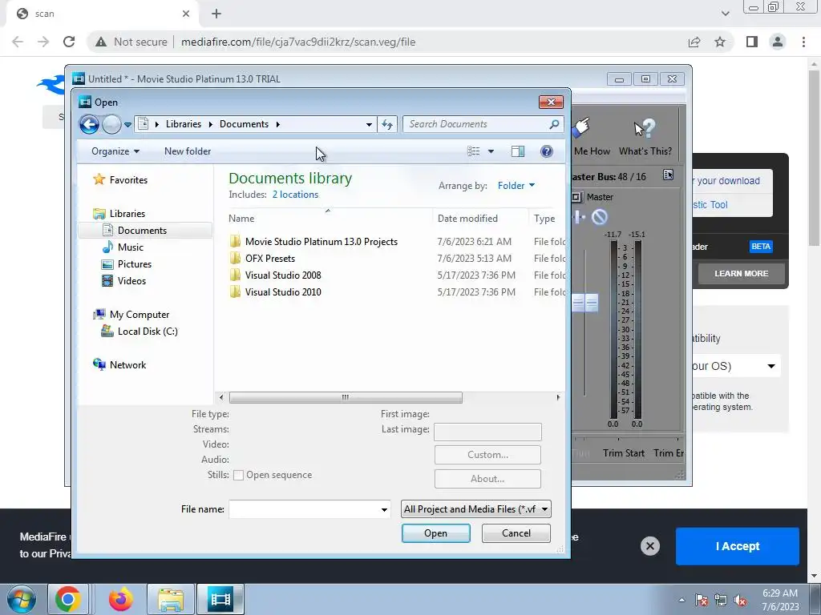The image size is (821, 615).
Task: Select Visual Studio 2008 folder
Action: pyautogui.click(x=283, y=275)
